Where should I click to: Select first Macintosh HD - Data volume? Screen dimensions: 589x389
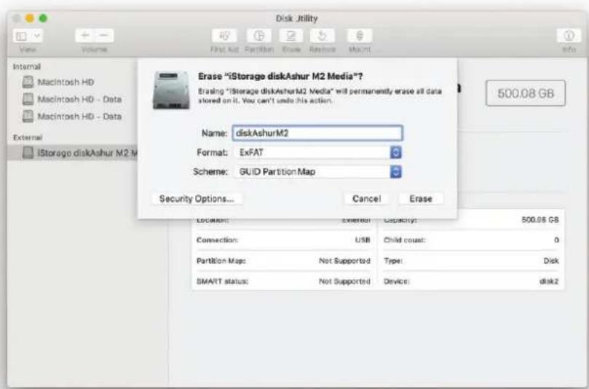(x=72, y=99)
